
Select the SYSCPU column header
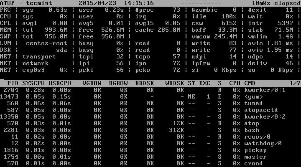tap(33, 83)
